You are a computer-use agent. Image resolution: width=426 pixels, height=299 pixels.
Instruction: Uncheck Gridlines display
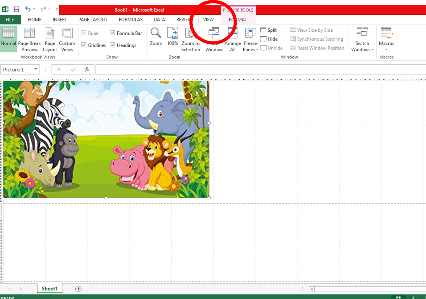point(84,45)
